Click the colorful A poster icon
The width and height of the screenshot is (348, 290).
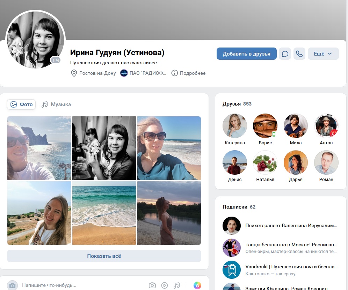[197, 285]
